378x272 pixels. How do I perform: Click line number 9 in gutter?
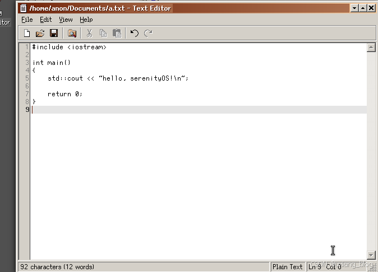click(27, 110)
